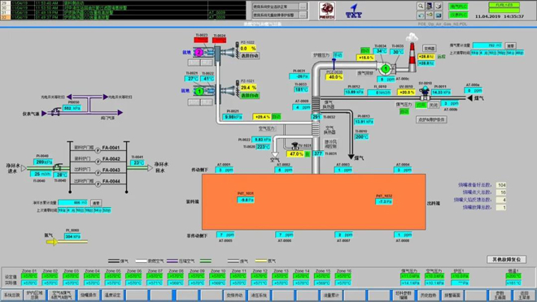The width and height of the screenshot is (537, 302).
Task: Click the 点炉&停炉条件 button
Action: (431, 119)
